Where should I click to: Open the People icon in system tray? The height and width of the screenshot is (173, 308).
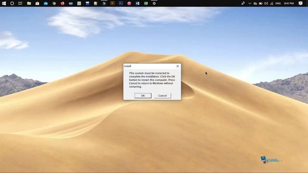point(243,3)
